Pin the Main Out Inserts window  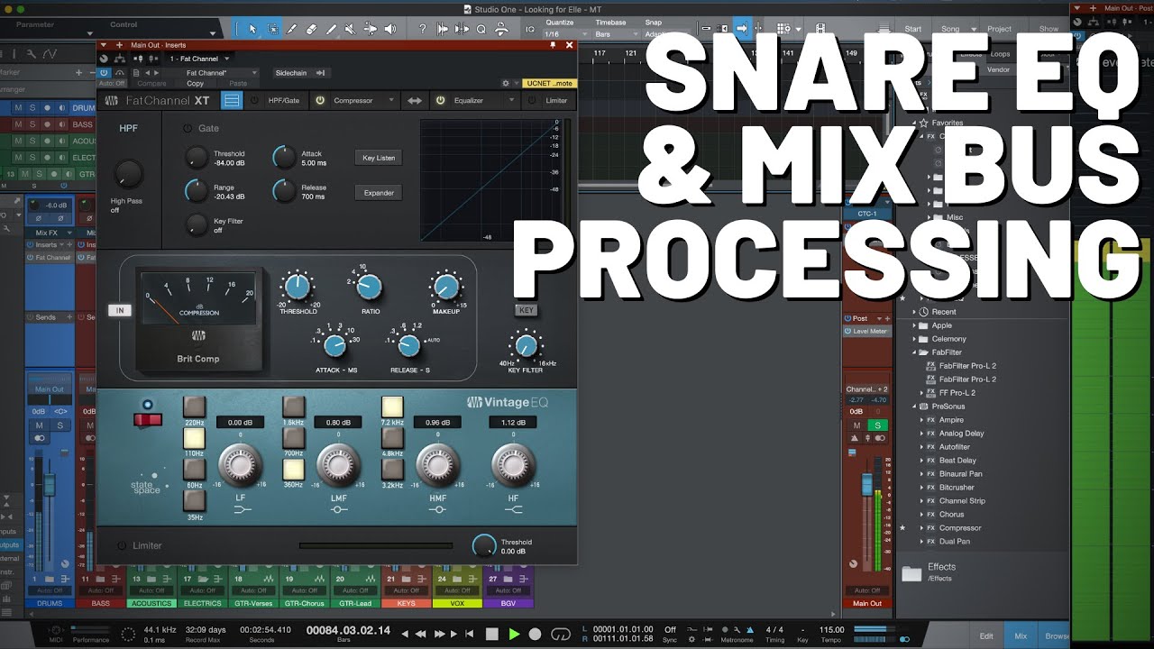[x=553, y=44]
